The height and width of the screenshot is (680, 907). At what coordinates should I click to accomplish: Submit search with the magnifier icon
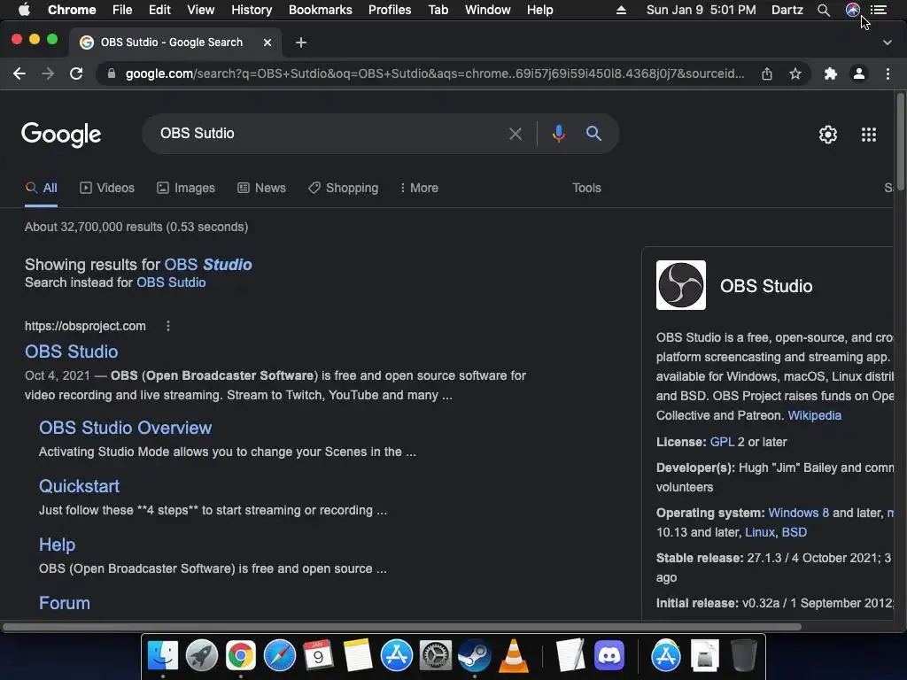[x=593, y=134]
